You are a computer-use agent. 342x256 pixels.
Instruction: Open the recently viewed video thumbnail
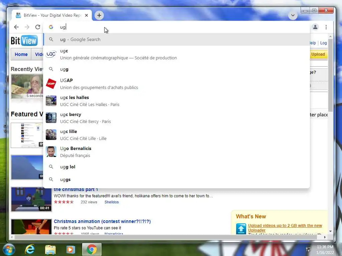click(x=27, y=86)
